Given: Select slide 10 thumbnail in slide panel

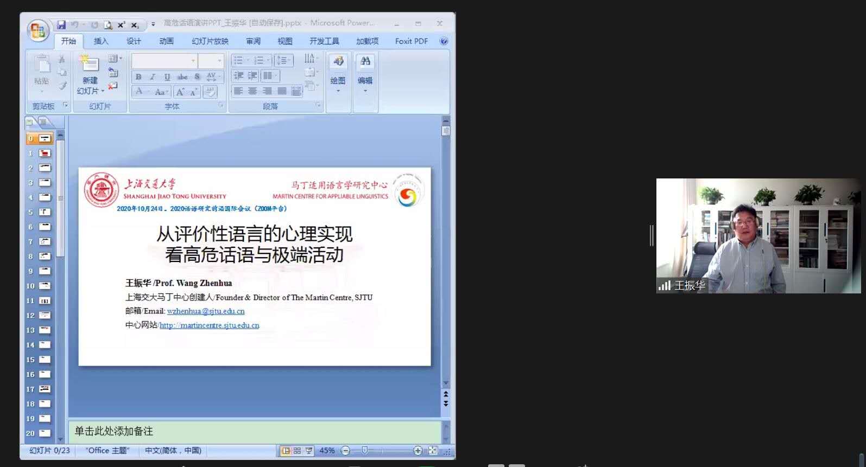Looking at the screenshot, I should pos(45,286).
